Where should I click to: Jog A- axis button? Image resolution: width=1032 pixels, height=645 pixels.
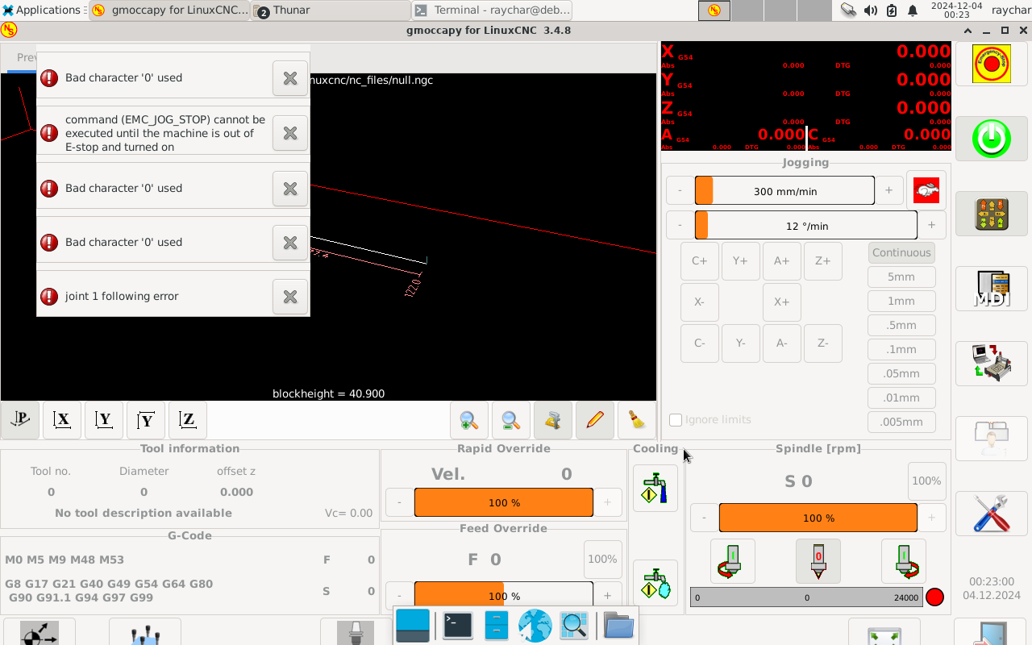pos(782,343)
